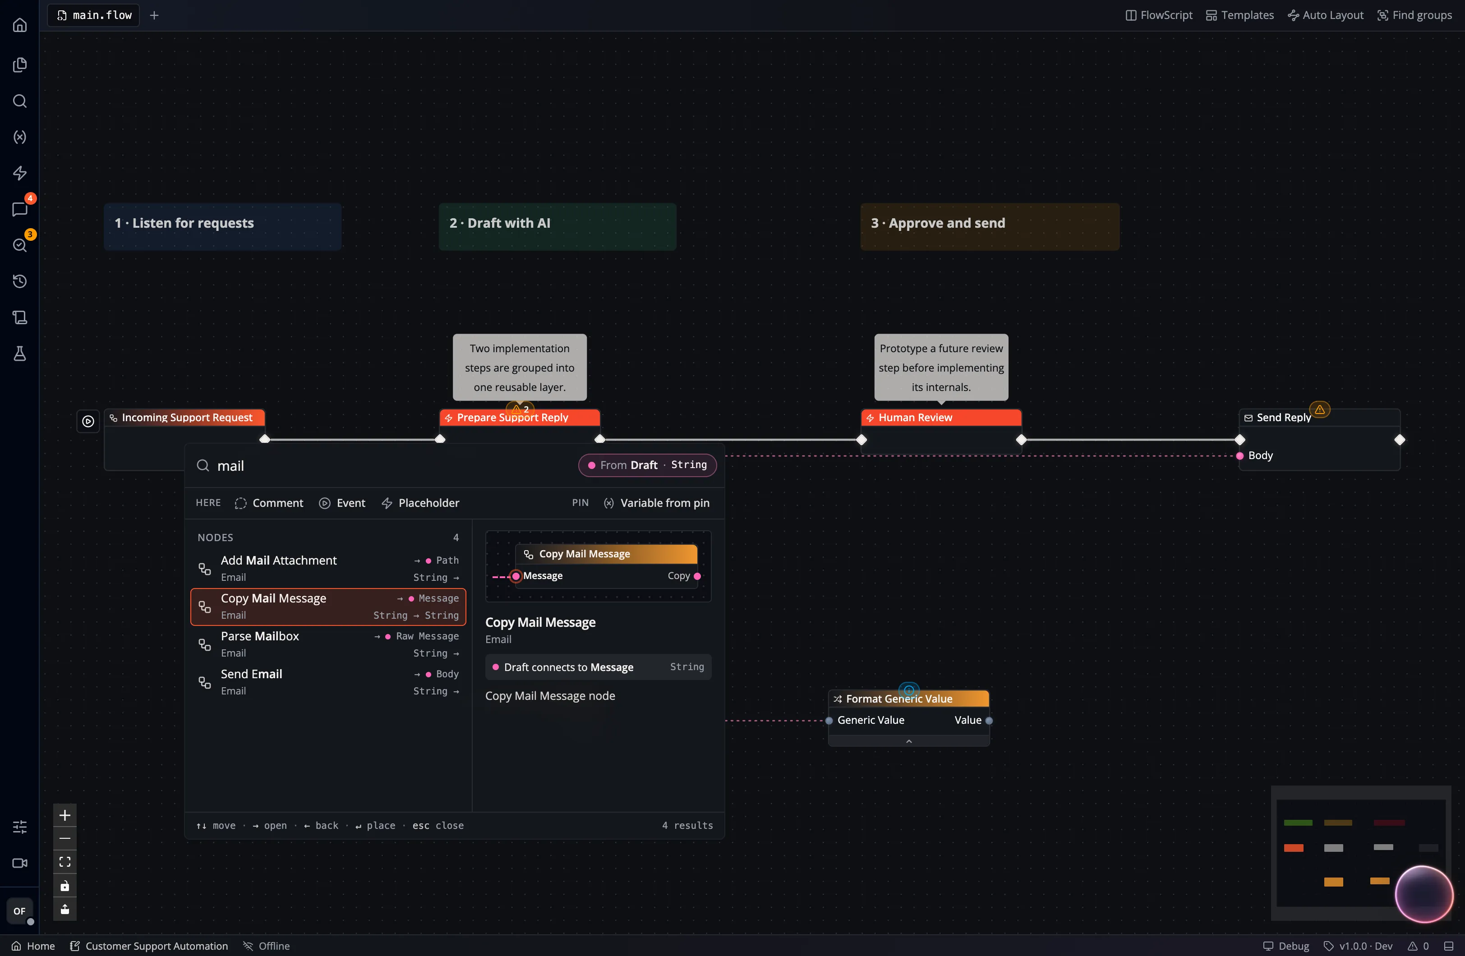Viewport: 1465px width, 956px height.
Task: Click the From Draft String pin chip
Action: (648, 465)
